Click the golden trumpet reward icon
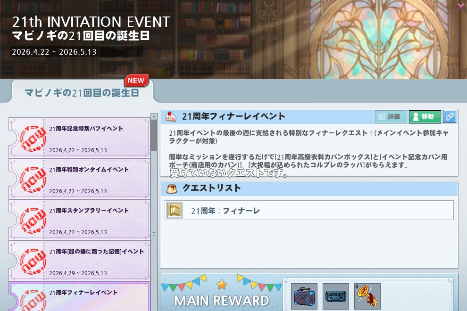This screenshot has width=467, height=311. pyautogui.click(x=367, y=296)
